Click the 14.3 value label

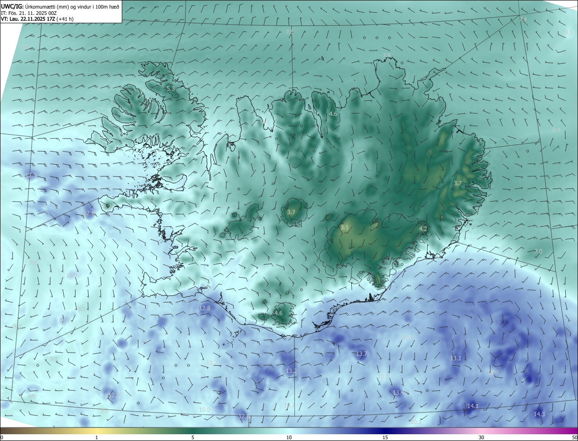coord(539,414)
